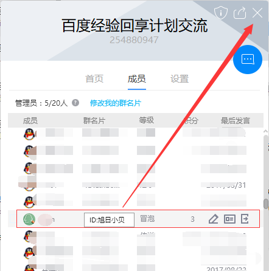This screenshot has height=271, width=269.
Task: Sort by the 最后发言 column header
Action: coord(236,121)
